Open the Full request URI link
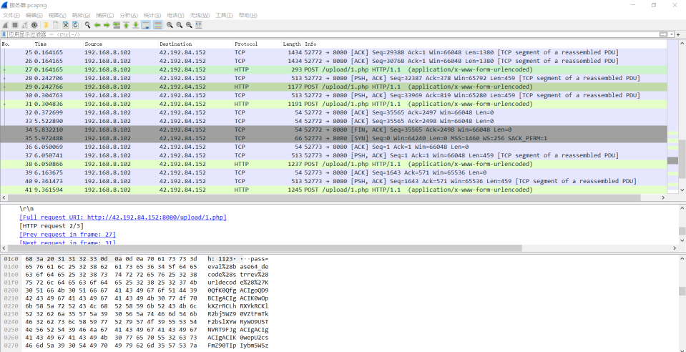This screenshot has height=352, width=686. (x=123, y=217)
